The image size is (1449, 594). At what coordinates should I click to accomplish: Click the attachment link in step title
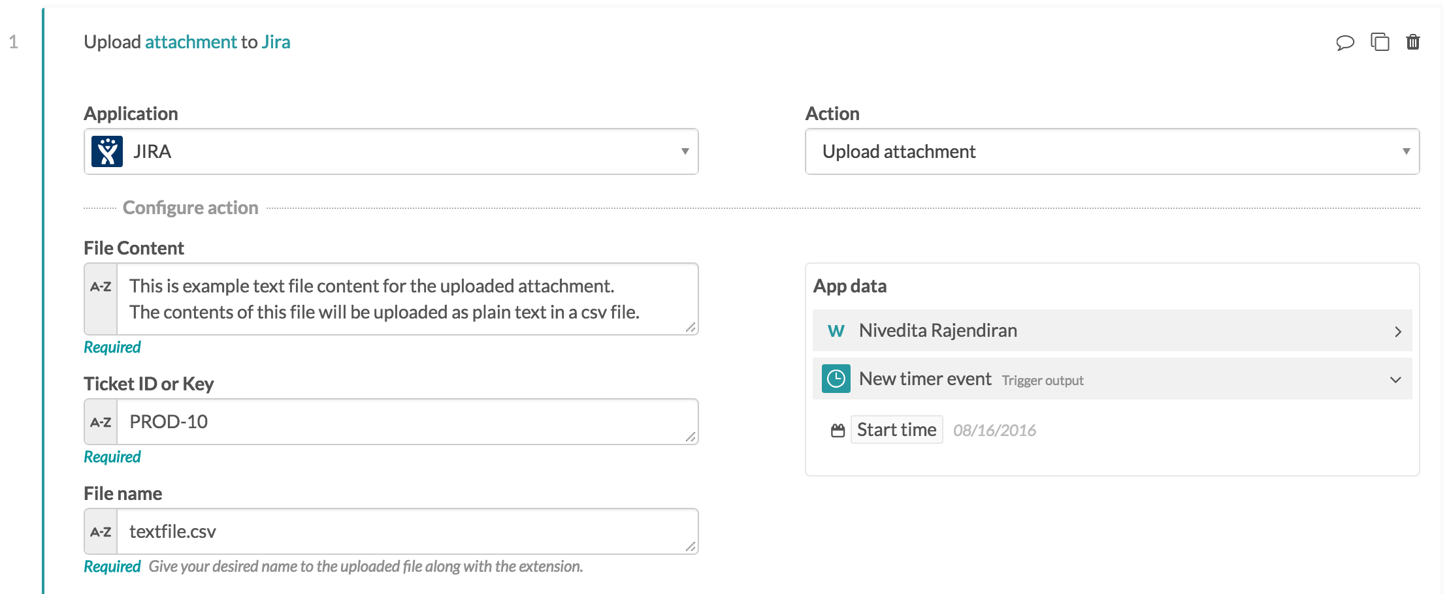191,42
